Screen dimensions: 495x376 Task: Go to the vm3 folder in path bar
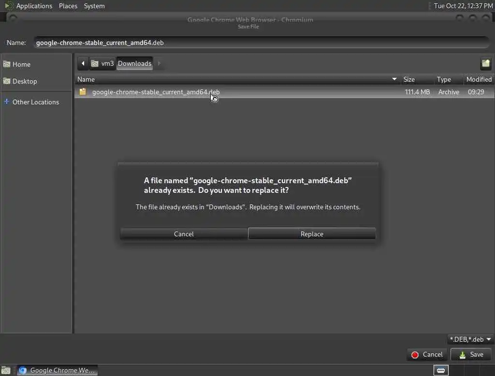(102, 63)
